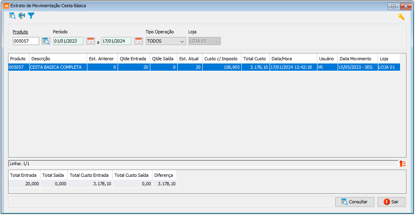The image size is (415, 215).
Task: Open calendar for start date 01/01/2023
Action: point(91,41)
